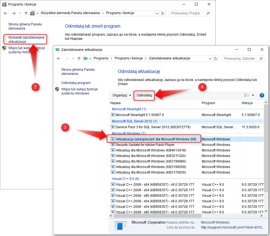Expand address bar history dropdown in updates window
The height and width of the screenshot is (236, 270).
210,59
